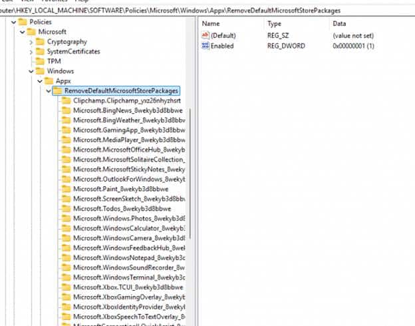Select the Microsoft.XboxGamingOverlay key

tap(129, 297)
